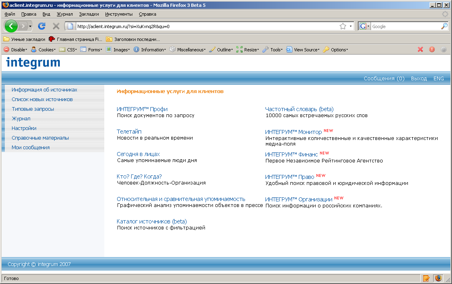Open the Закладки menu
This screenshot has height=284, width=452.
89,14
